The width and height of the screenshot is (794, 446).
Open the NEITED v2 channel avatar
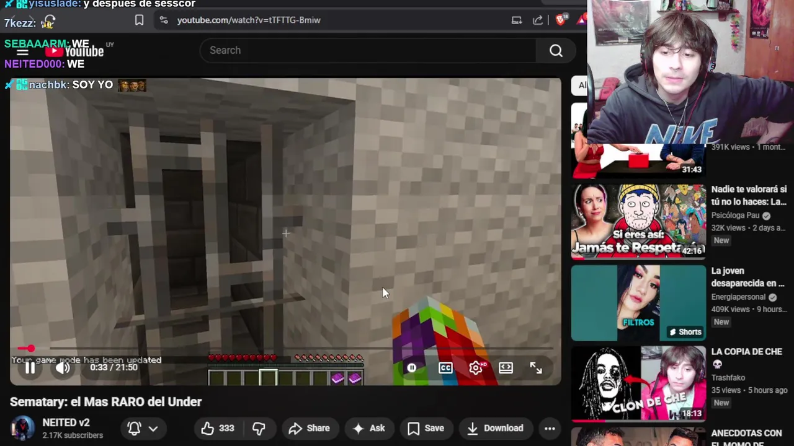coord(22,428)
